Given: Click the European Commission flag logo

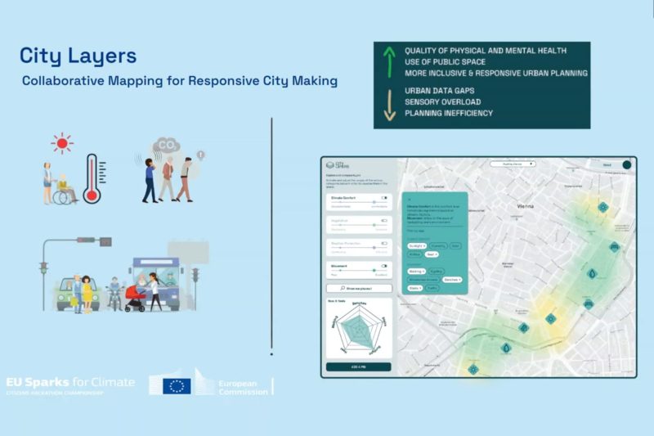Looking at the screenshot, I should pyautogui.click(x=177, y=386).
